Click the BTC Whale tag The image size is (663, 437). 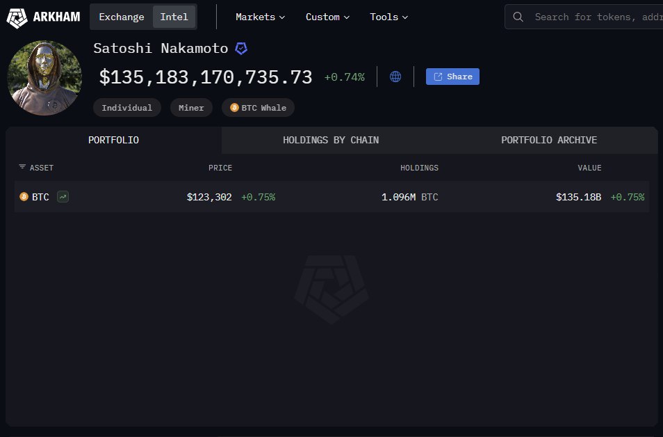click(x=258, y=108)
